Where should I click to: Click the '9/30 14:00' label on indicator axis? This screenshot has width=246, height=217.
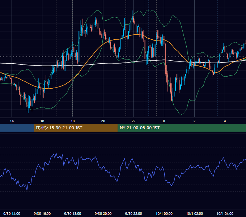coord(12,213)
